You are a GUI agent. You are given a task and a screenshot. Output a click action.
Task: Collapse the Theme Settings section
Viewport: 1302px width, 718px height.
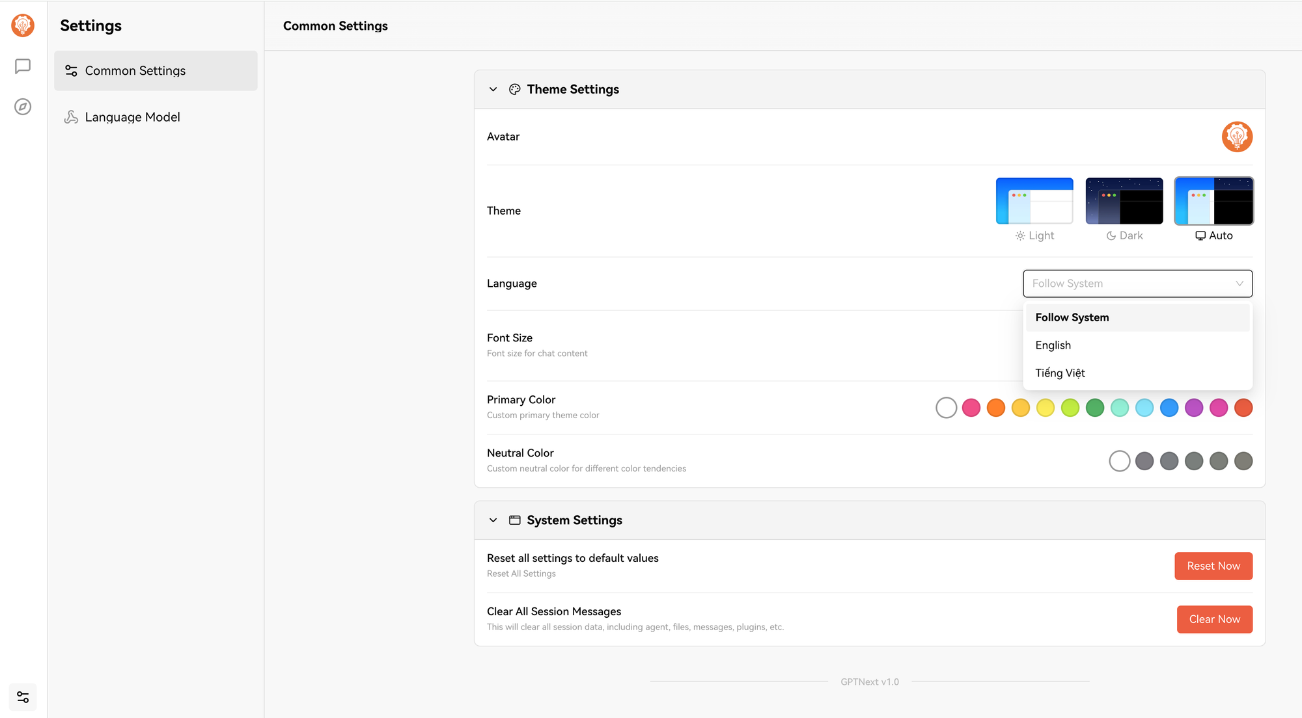(x=493, y=89)
